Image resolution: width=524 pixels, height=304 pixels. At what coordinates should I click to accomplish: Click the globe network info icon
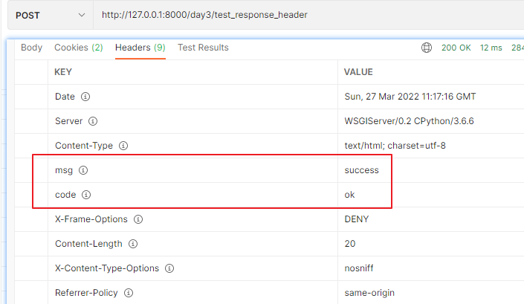tap(427, 48)
